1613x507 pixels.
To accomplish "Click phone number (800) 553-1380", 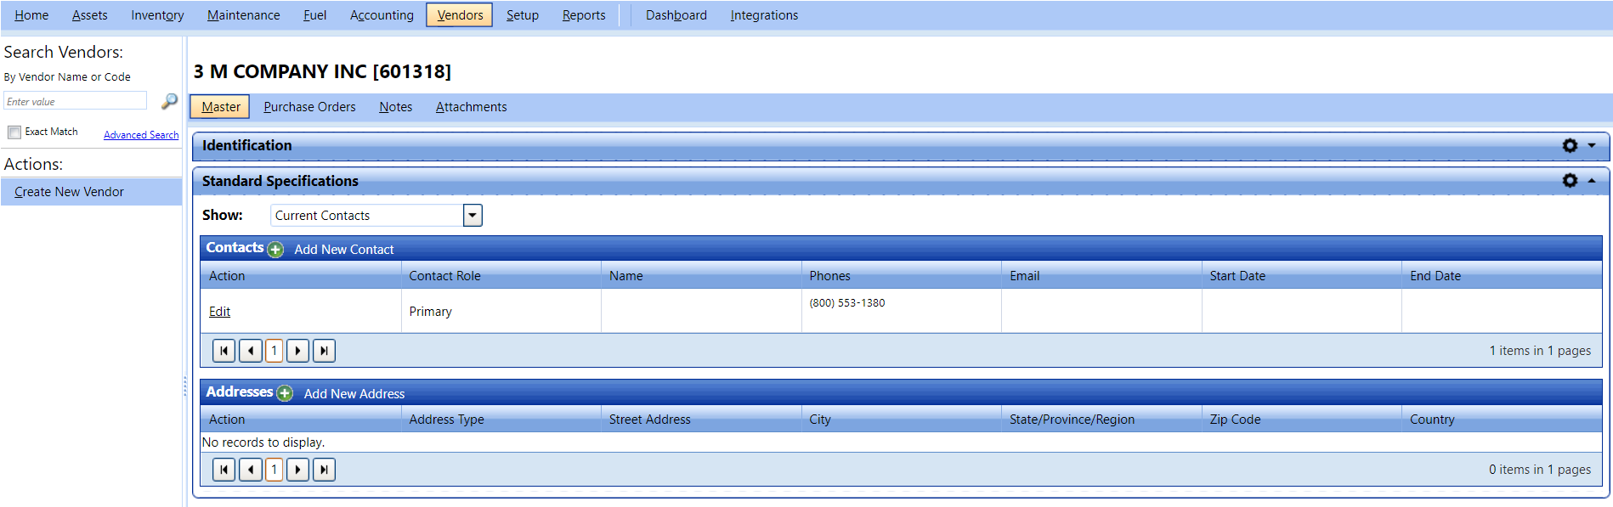I will tap(846, 303).
